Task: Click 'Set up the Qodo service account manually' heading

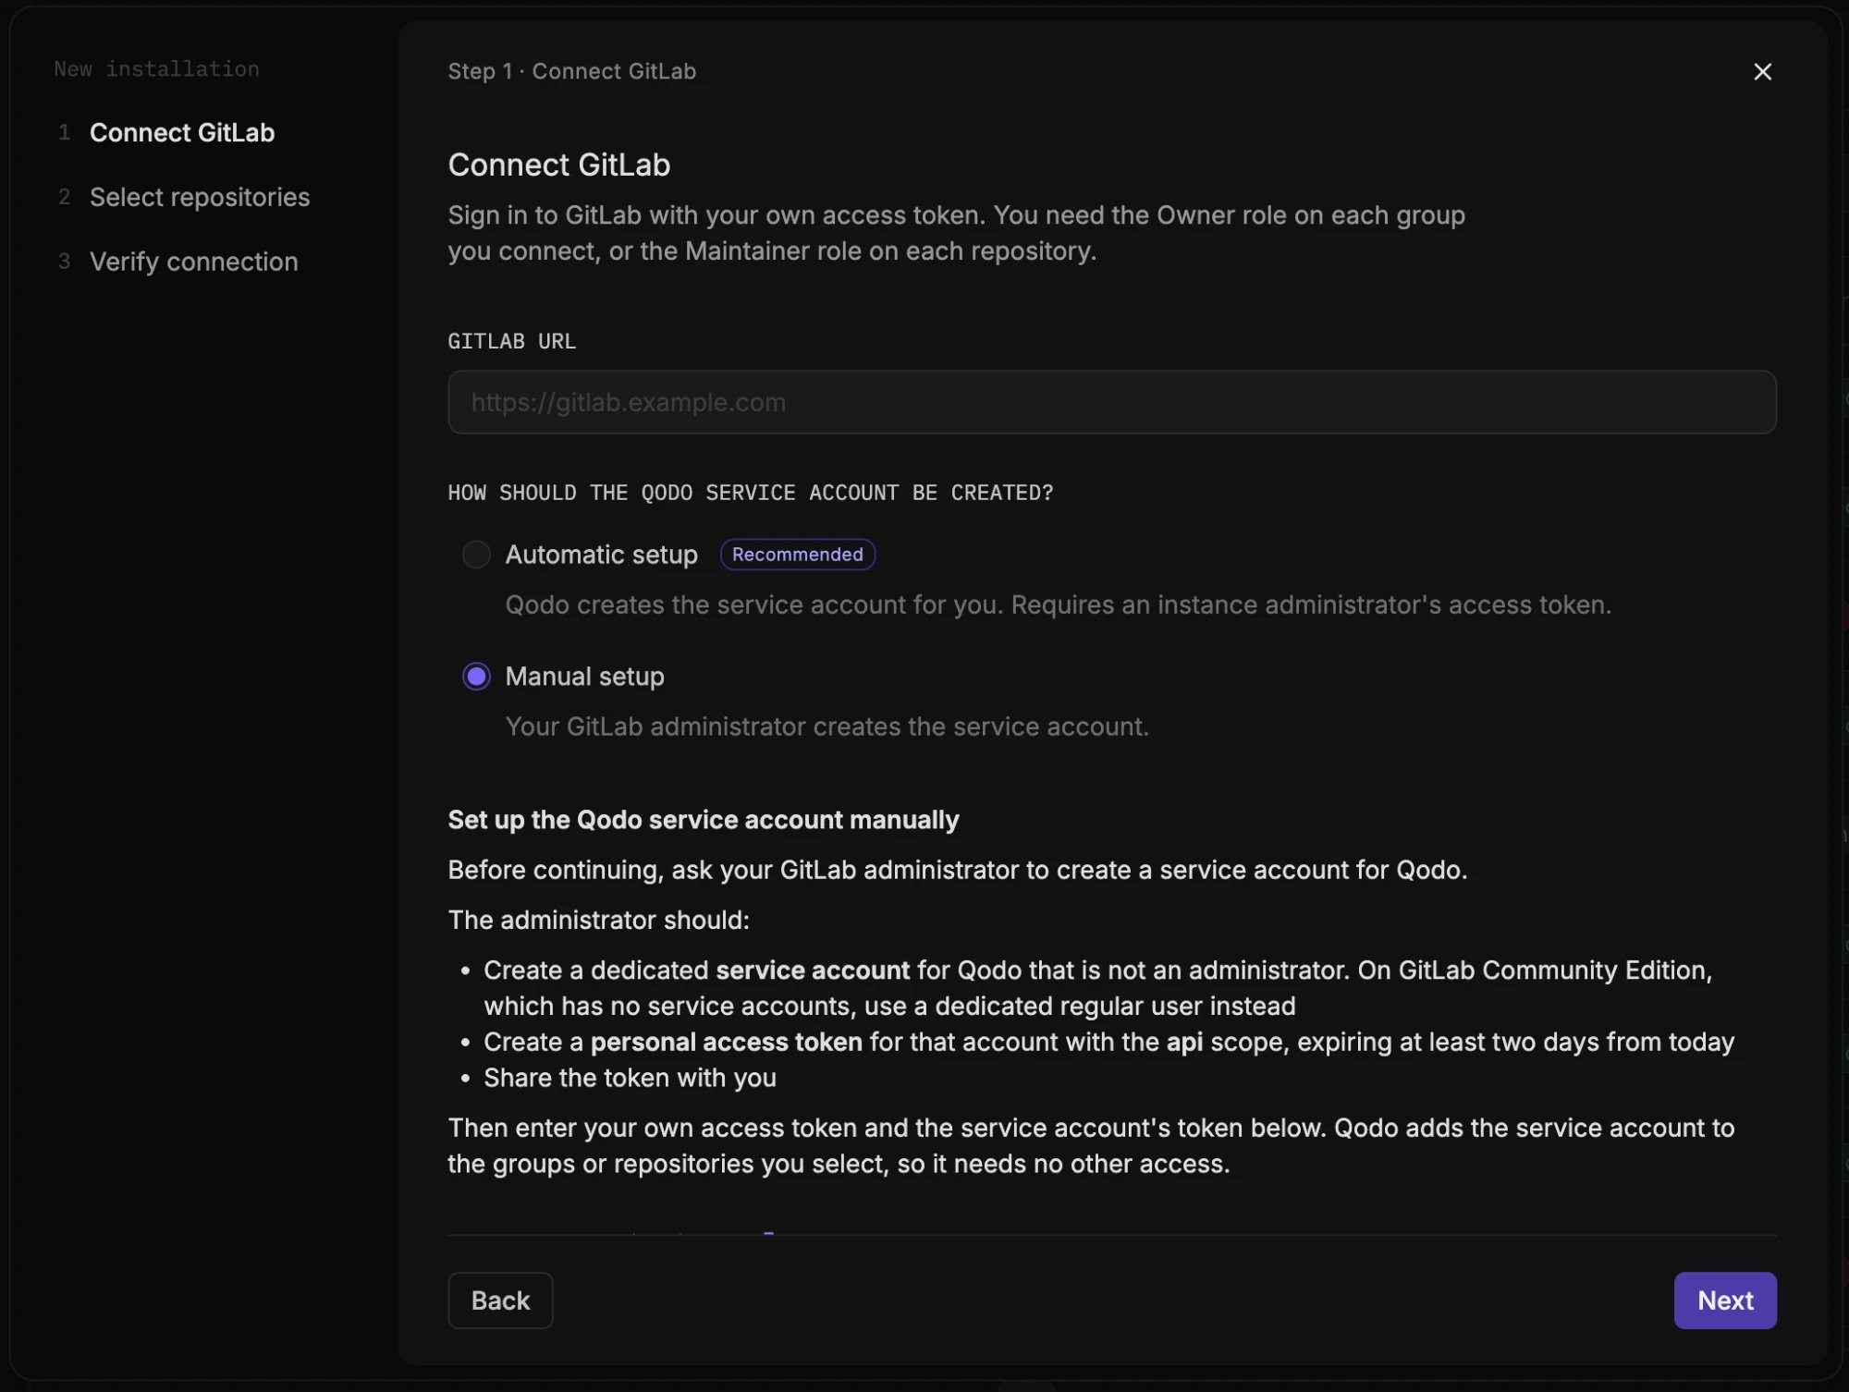Action: (x=704, y=820)
